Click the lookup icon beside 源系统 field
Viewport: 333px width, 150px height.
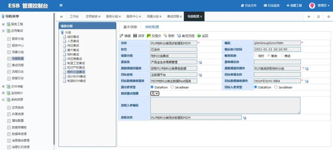click(x=200, y=62)
